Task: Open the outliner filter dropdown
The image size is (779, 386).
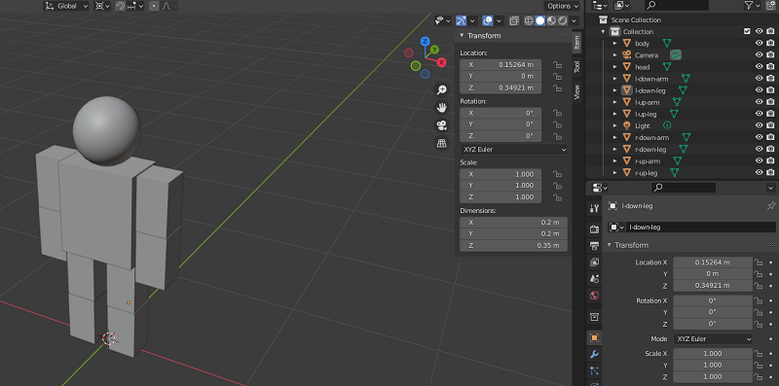Action: tap(752, 6)
